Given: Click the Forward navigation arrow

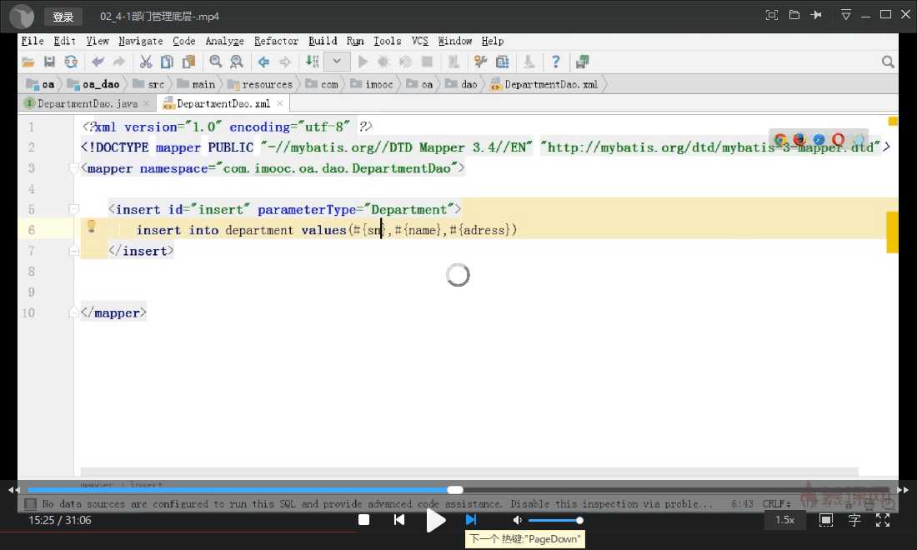Looking at the screenshot, I should pos(285,62).
